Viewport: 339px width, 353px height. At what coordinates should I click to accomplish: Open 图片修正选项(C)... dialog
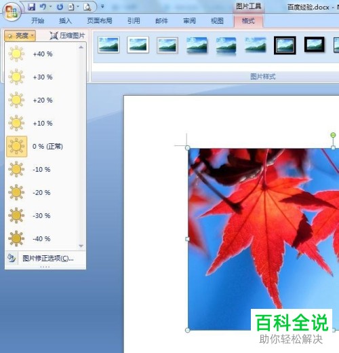(x=45, y=258)
